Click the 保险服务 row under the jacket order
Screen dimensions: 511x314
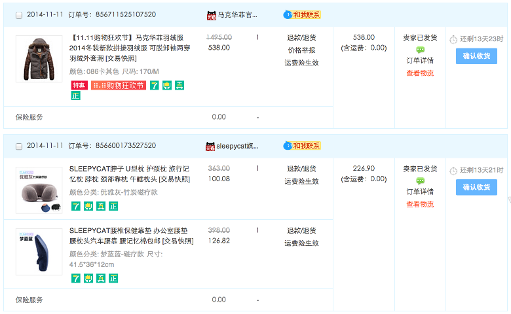pyautogui.click(x=168, y=117)
